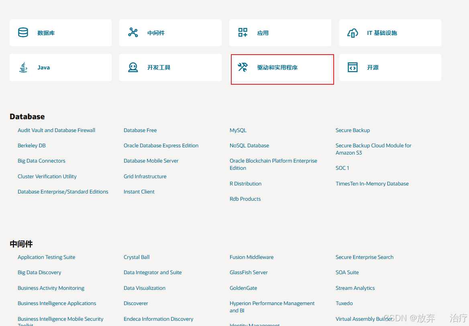Click the 开源 open source code icon
The height and width of the screenshot is (326, 469).
tap(353, 67)
